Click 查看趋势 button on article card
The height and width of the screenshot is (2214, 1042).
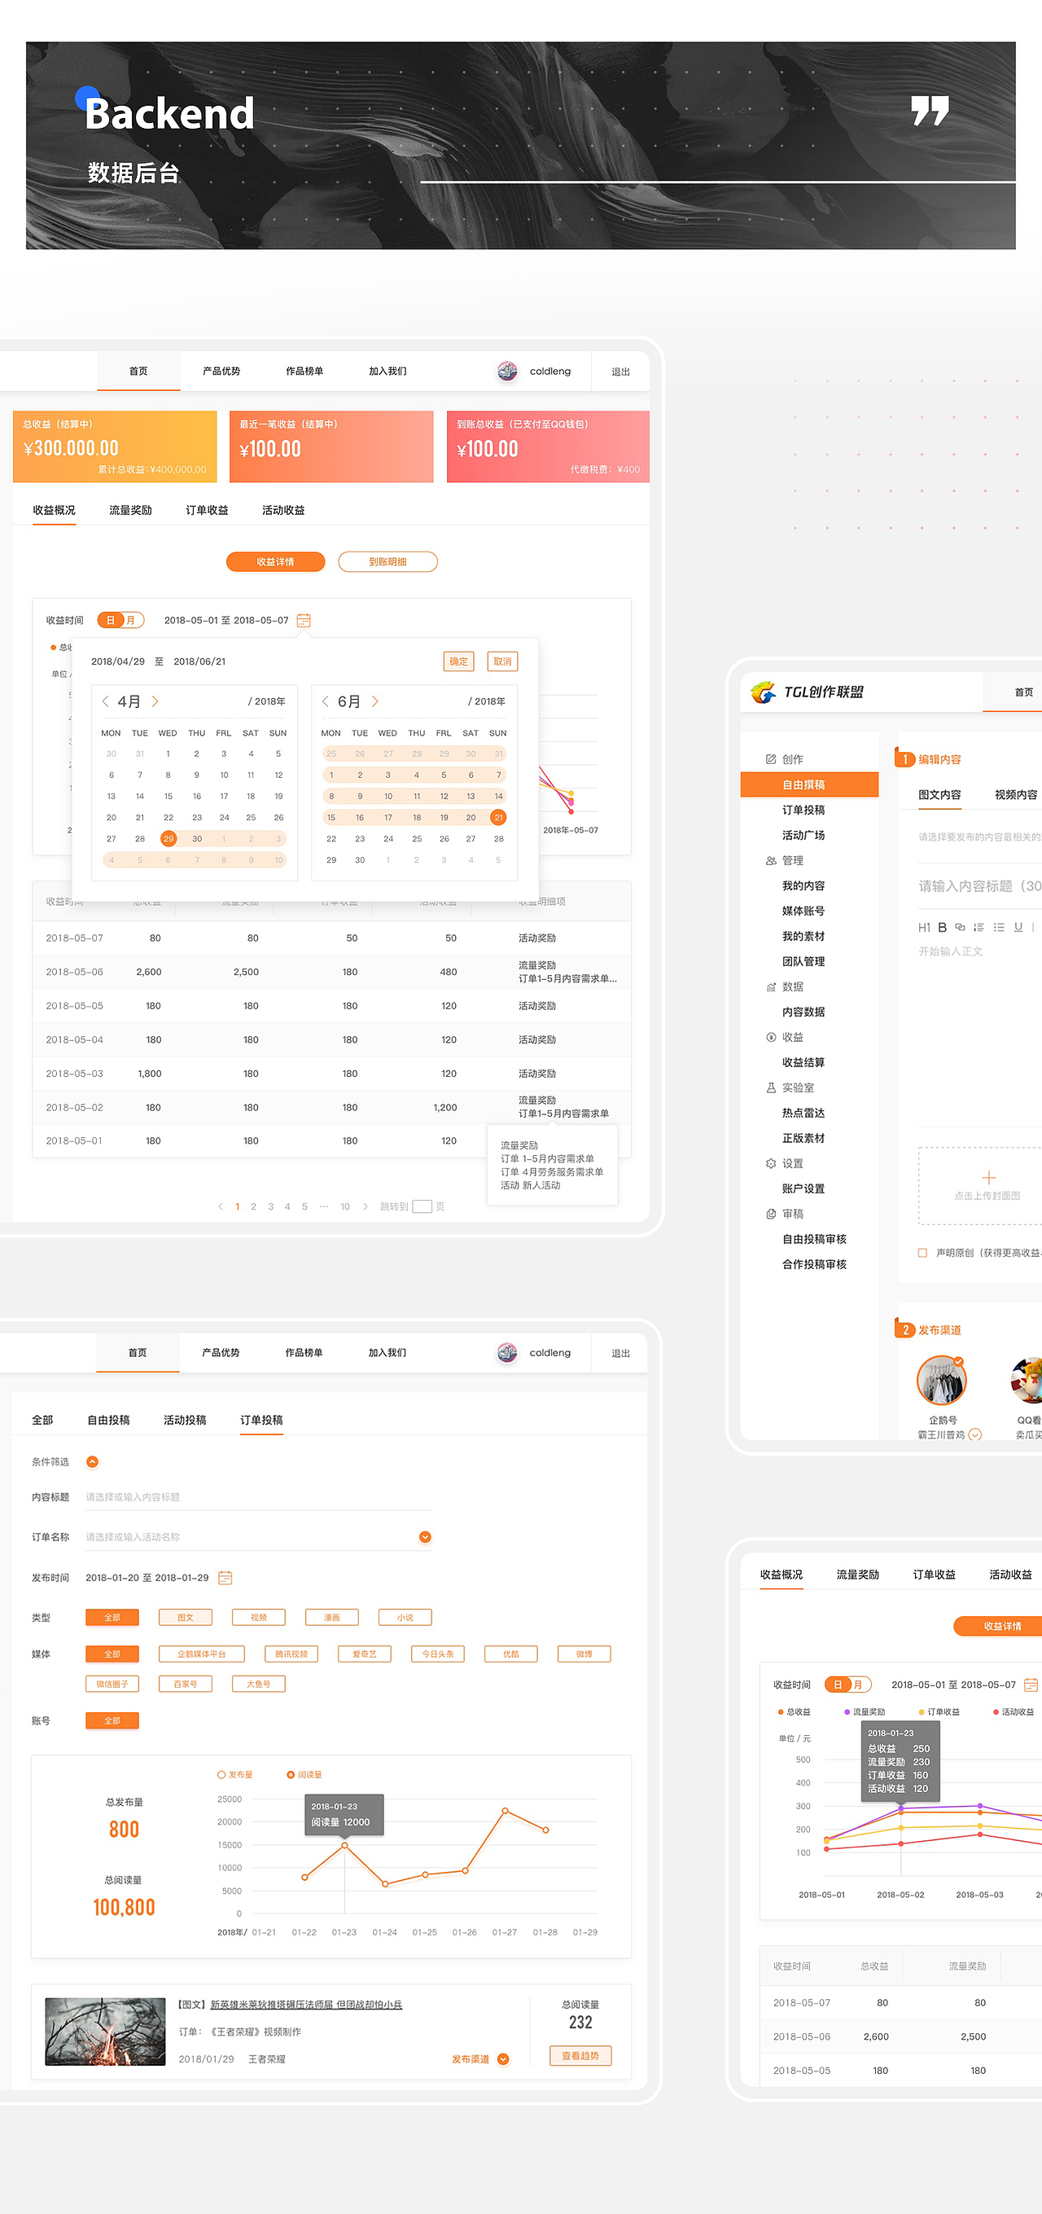pyautogui.click(x=580, y=2056)
